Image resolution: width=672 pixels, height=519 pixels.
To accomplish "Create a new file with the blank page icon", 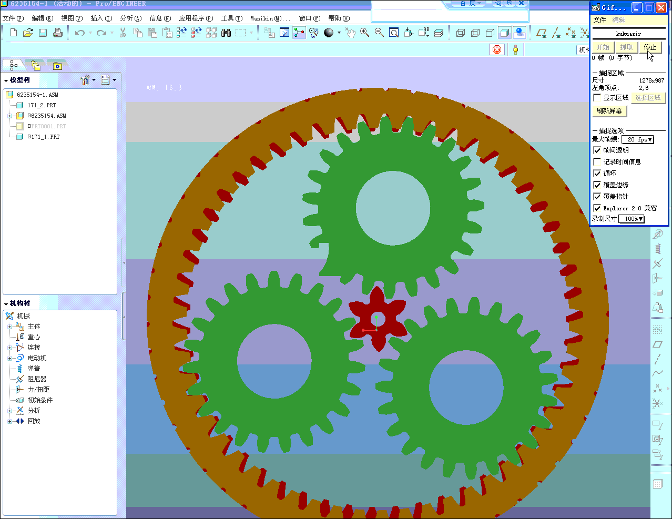I will pos(14,33).
